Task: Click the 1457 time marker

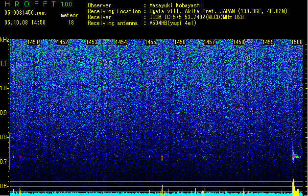Action: click(x=210, y=42)
